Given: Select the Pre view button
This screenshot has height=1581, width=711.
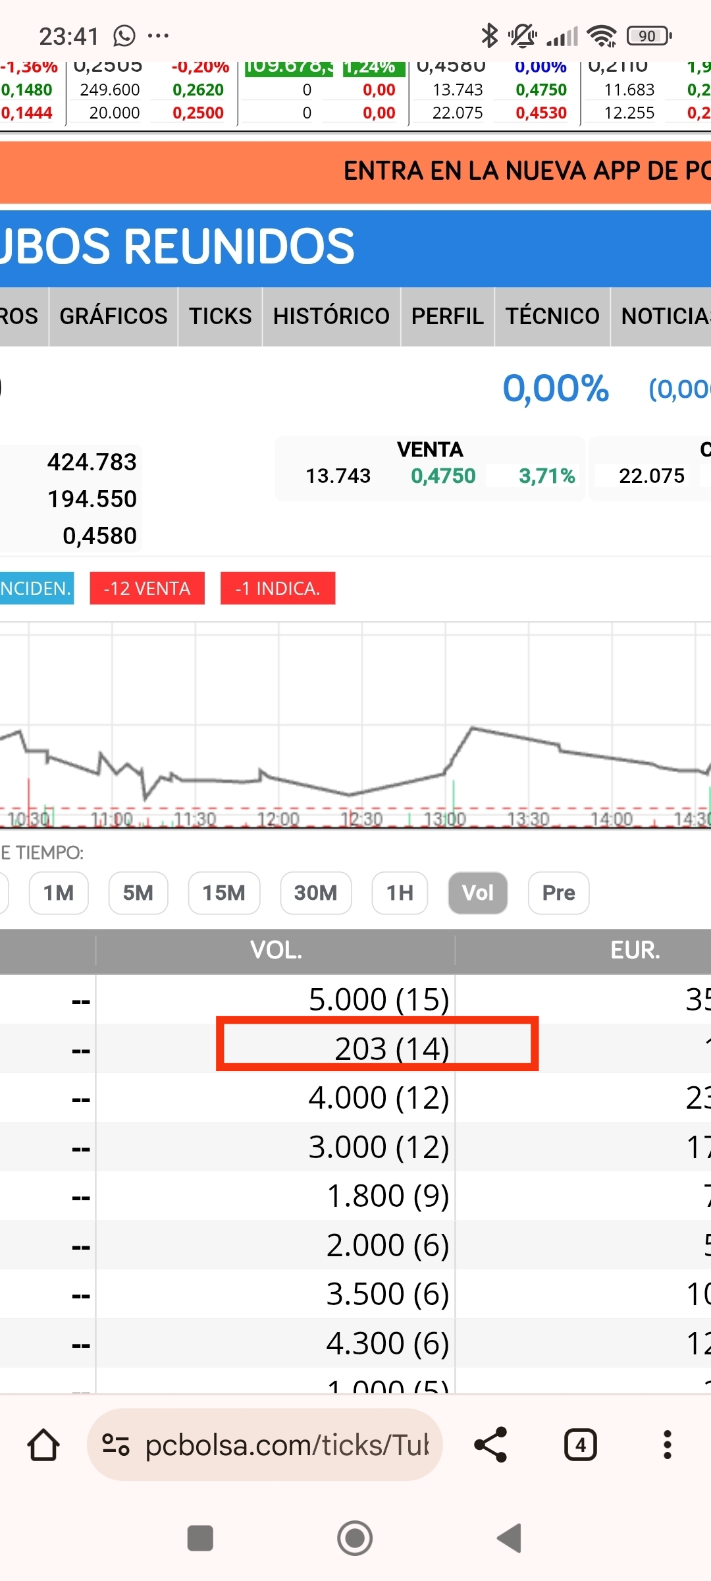Looking at the screenshot, I should point(558,893).
